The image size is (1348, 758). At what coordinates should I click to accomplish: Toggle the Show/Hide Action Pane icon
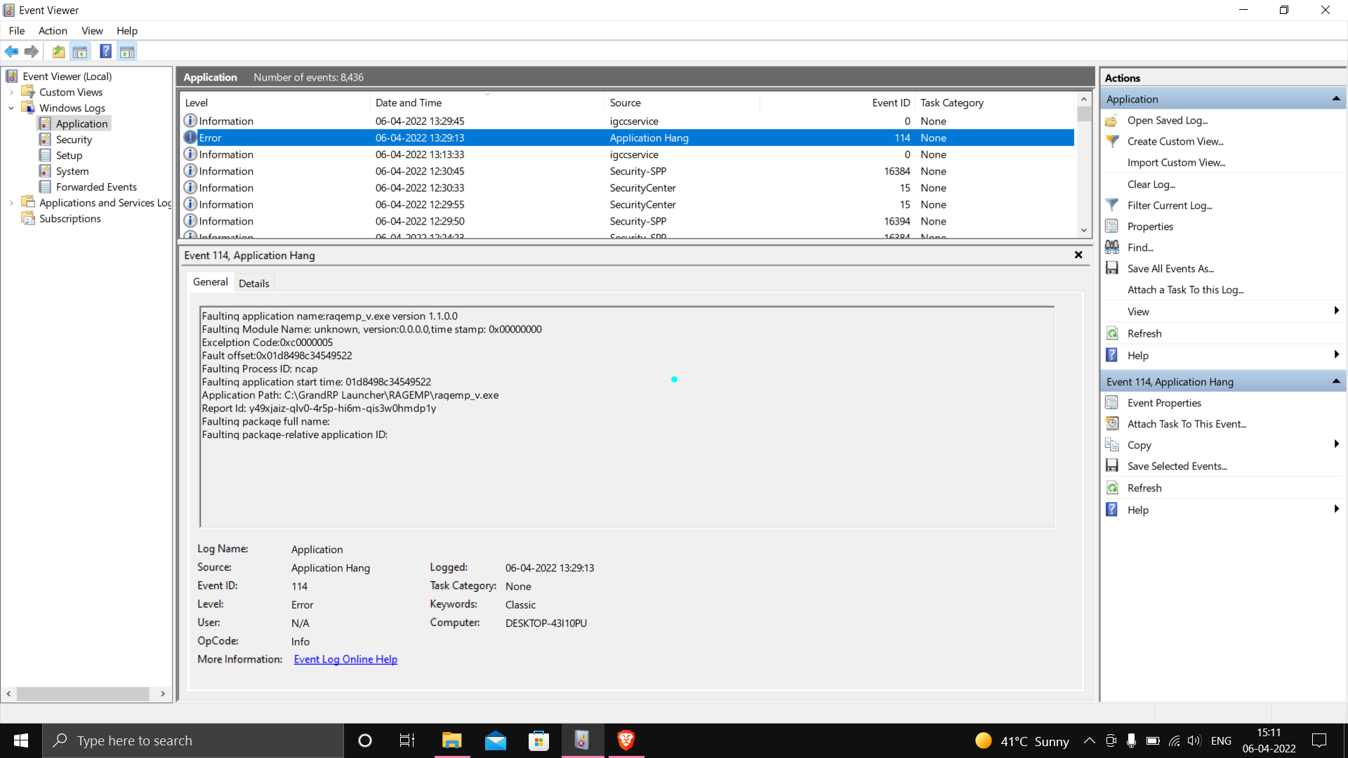click(x=127, y=51)
